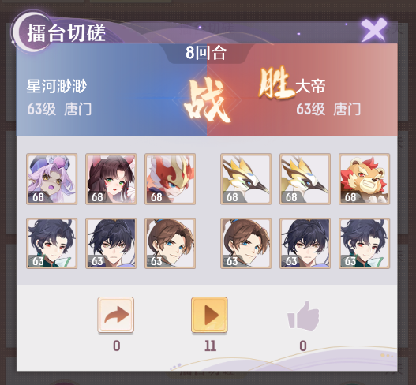Like the match with thumbs-up icon
This screenshot has width=416, height=385.
pos(303,316)
